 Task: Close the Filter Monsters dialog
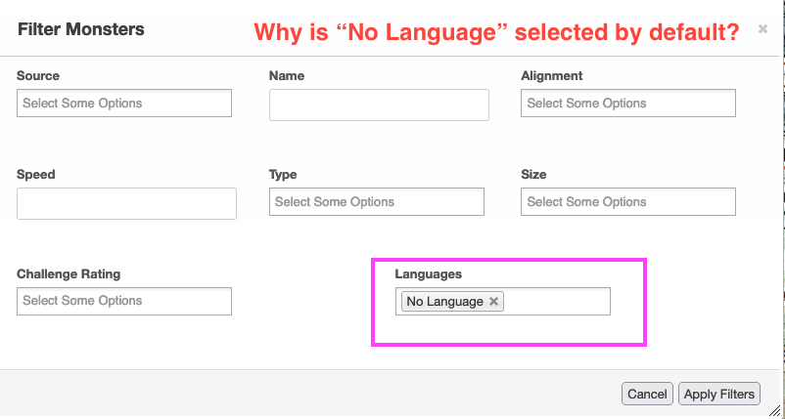(x=762, y=29)
